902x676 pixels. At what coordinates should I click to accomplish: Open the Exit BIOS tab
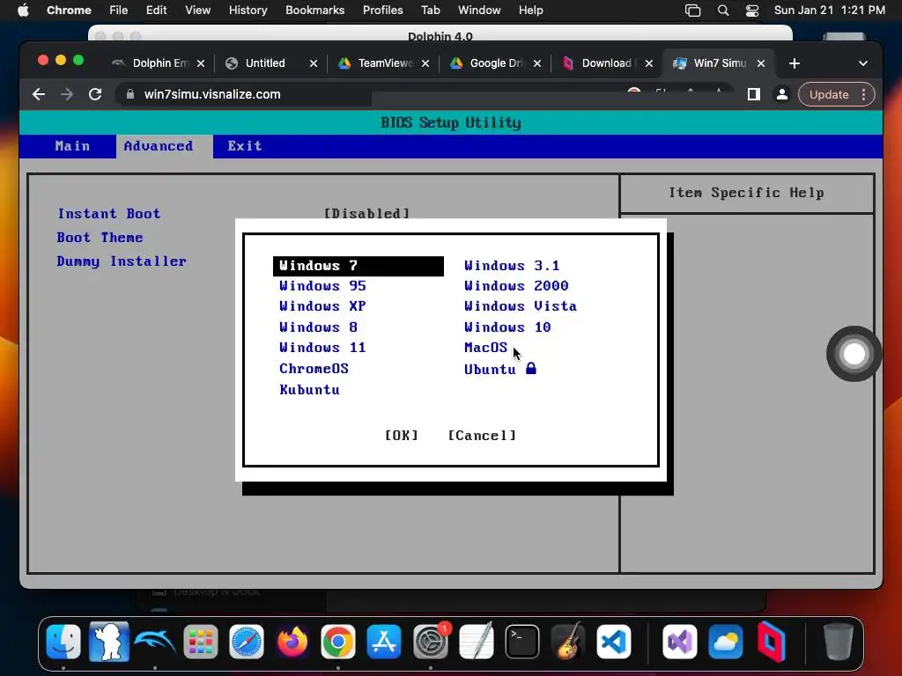tap(245, 146)
